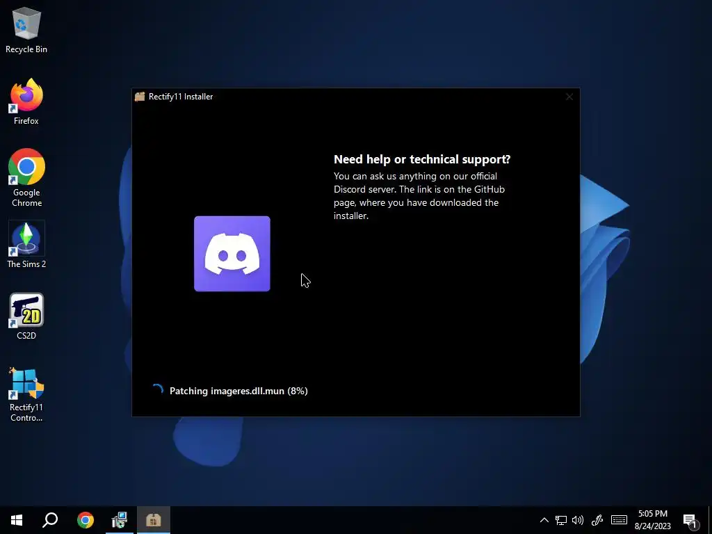Select the Rectify11 Control Center shortcut
The height and width of the screenshot is (534, 712).
tap(26, 395)
